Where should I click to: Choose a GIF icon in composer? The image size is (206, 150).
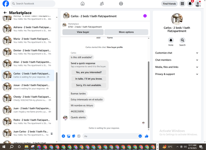(79, 136)
